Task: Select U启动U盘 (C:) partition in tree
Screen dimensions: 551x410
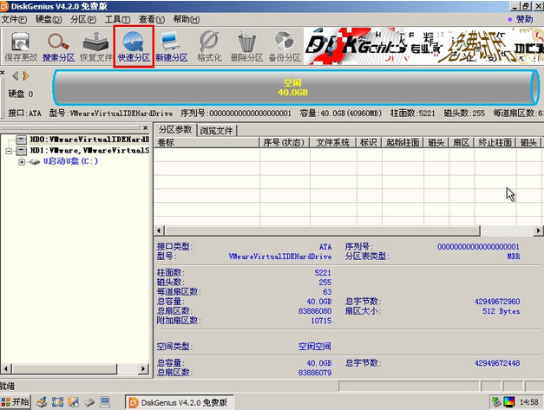Action: 70,161
